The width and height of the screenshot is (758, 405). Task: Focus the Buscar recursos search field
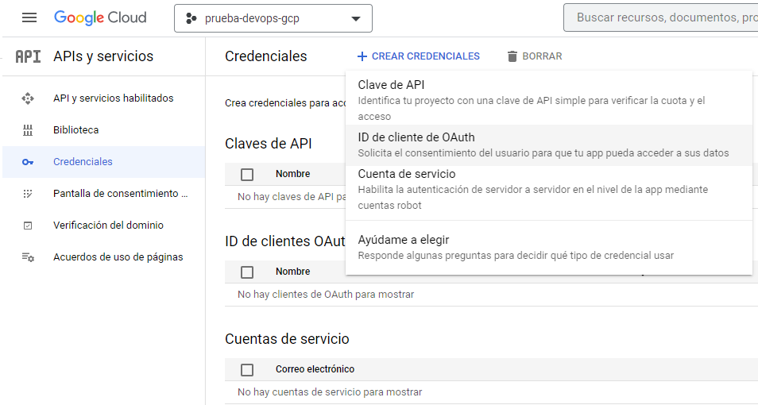tap(663, 17)
